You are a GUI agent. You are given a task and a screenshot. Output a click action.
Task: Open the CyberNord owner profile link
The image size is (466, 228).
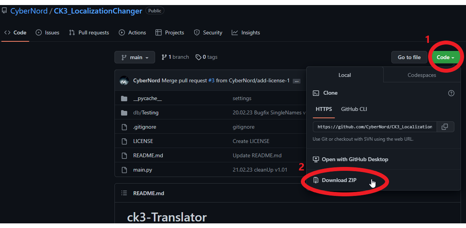(x=29, y=11)
